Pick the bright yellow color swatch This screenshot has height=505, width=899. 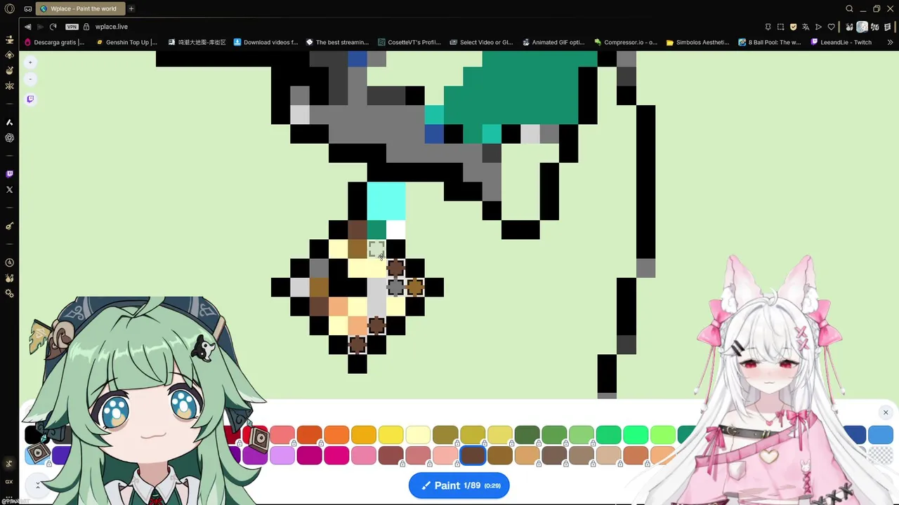click(391, 435)
